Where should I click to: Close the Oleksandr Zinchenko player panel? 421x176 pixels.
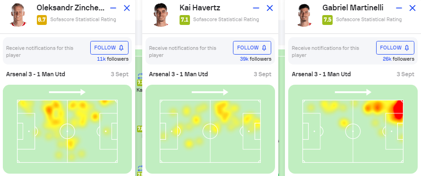(x=127, y=8)
